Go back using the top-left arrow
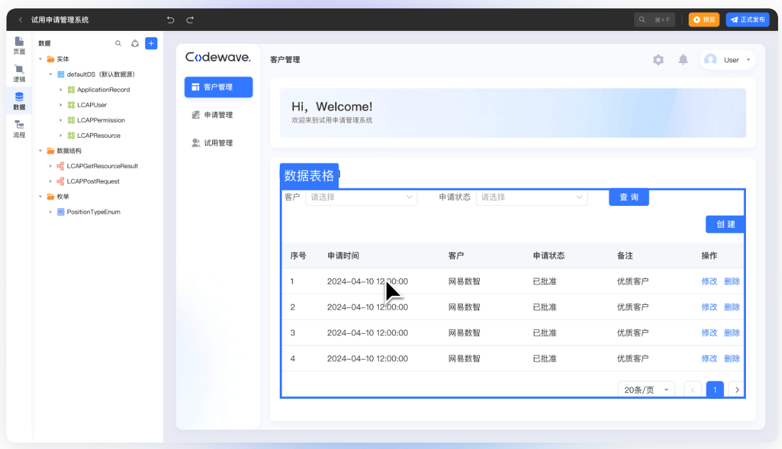The image size is (782, 449). click(x=21, y=20)
